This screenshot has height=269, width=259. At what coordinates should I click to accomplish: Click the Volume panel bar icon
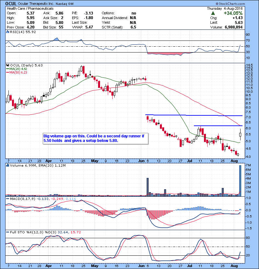(x=7, y=165)
